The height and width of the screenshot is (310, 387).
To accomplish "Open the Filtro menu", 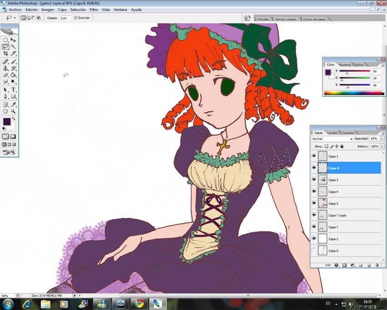I will pos(94,10).
